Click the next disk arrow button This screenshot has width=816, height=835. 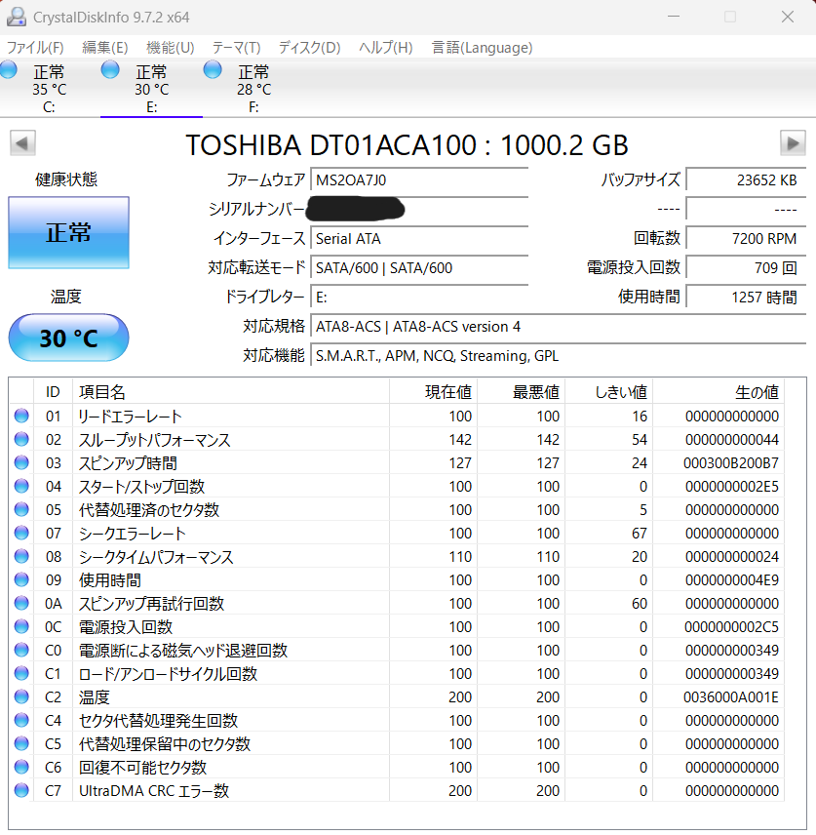(x=794, y=143)
